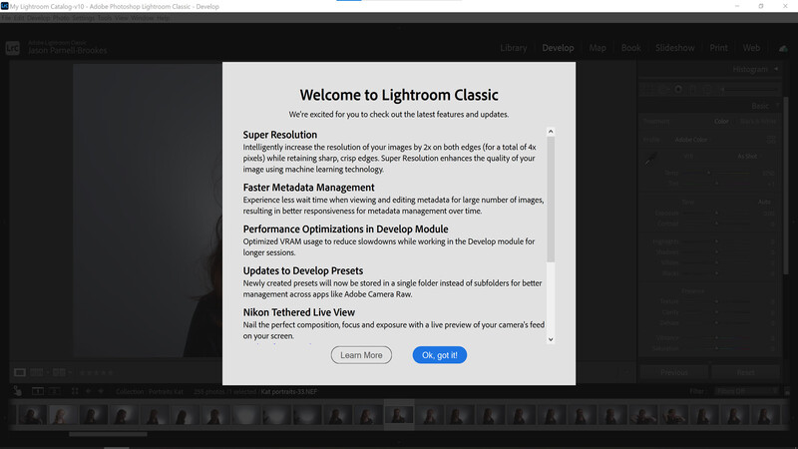Switch to the Develop module
The height and width of the screenshot is (449, 798).
(x=558, y=48)
